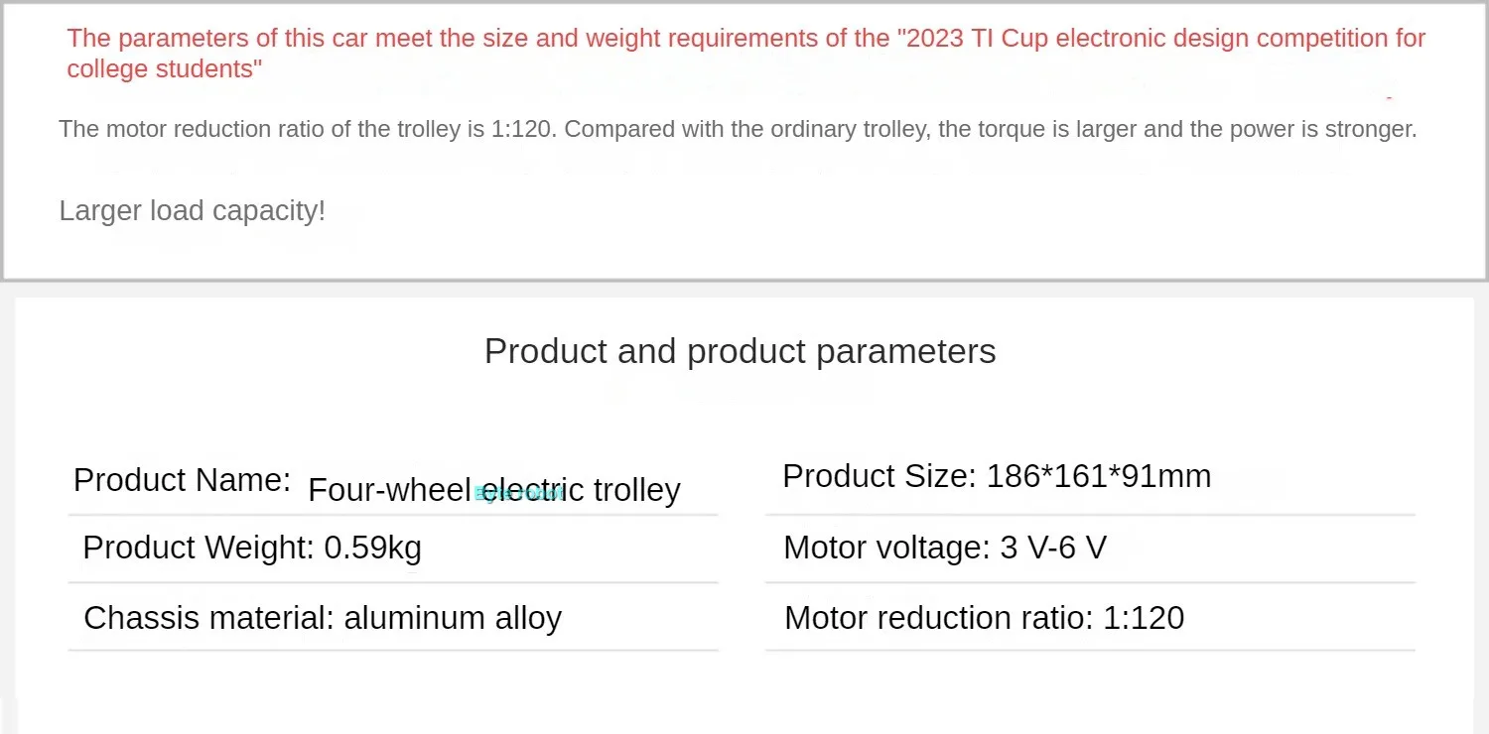Click the "Product and product parameters" heading
The height and width of the screenshot is (734, 1489).
tap(740, 351)
